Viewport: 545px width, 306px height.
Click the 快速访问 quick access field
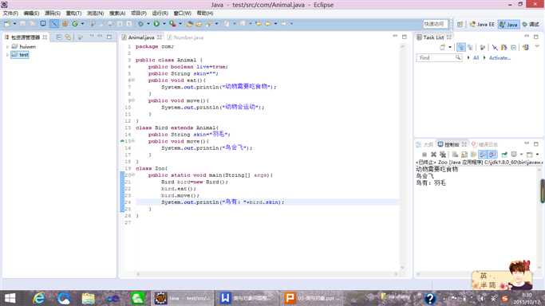pos(435,24)
